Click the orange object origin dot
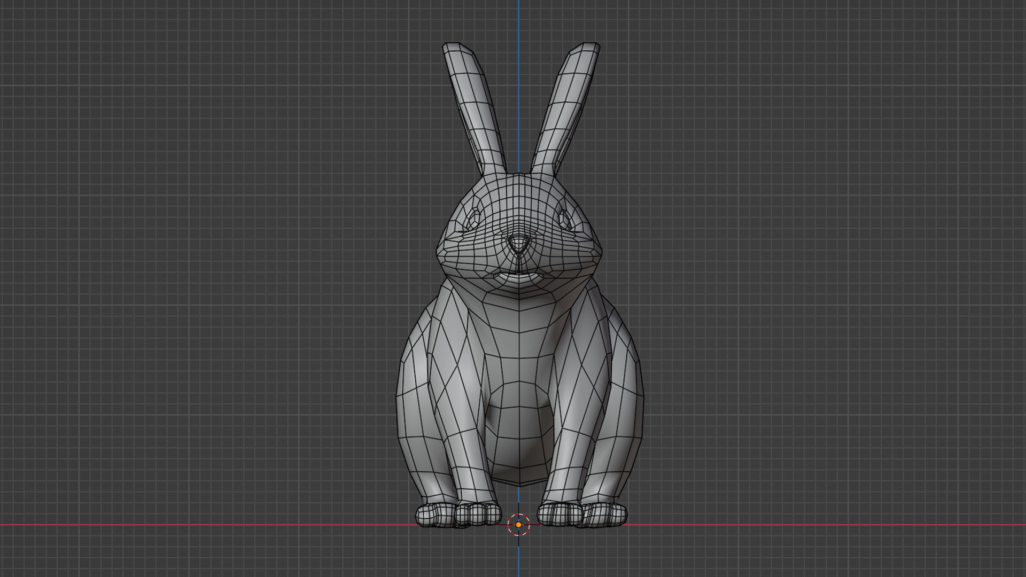 (x=518, y=525)
